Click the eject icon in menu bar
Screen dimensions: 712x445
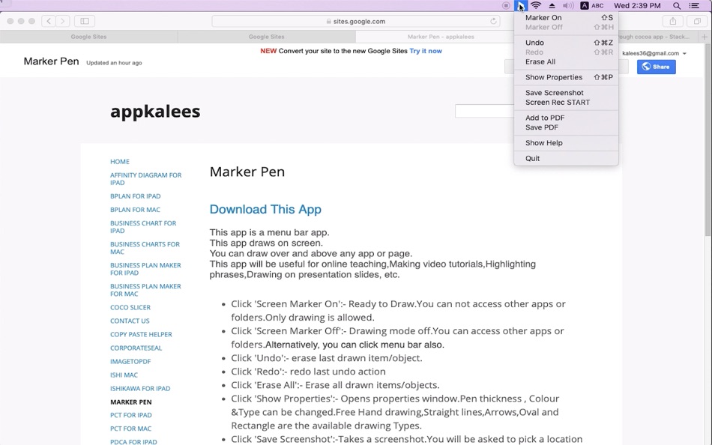pos(552,6)
